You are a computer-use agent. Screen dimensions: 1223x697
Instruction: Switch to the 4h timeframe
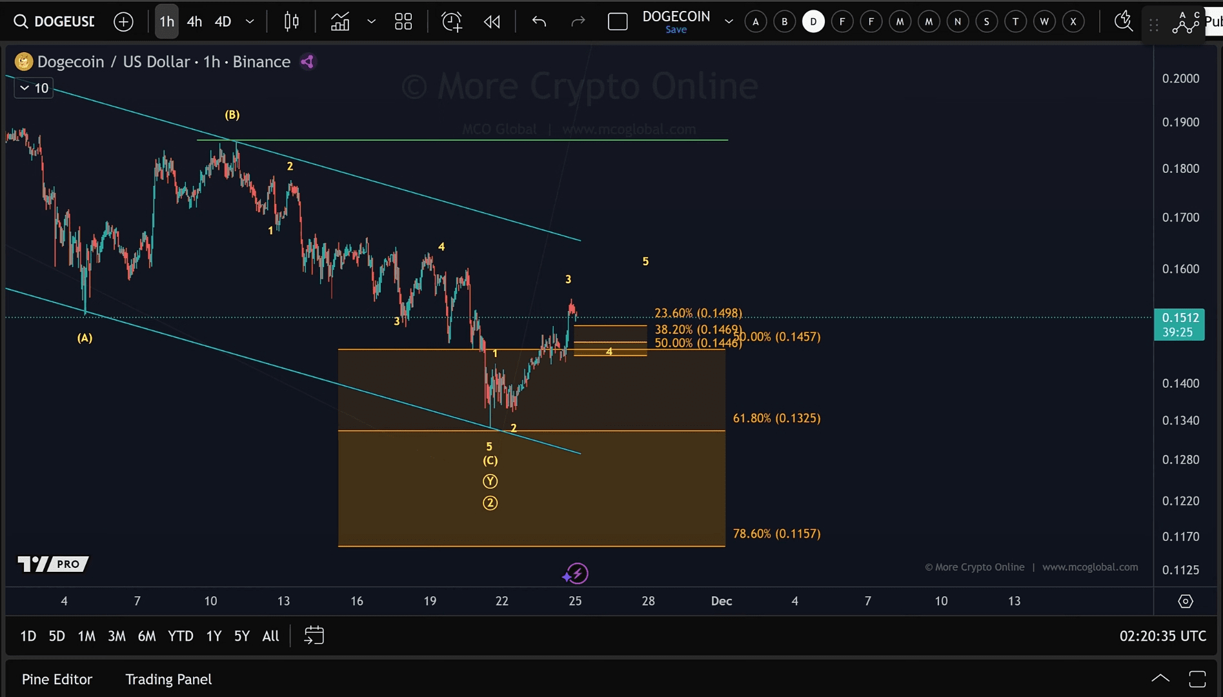click(x=194, y=22)
